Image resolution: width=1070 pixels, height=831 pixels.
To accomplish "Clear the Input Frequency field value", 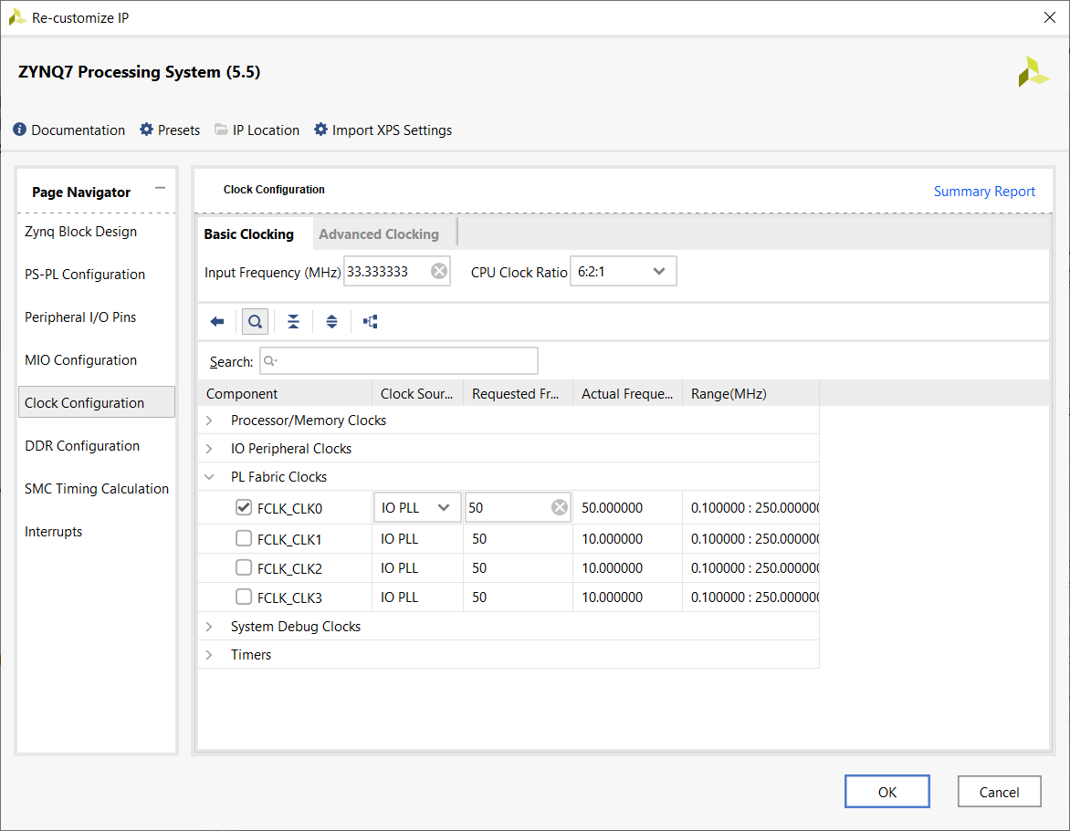I will (439, 271).
